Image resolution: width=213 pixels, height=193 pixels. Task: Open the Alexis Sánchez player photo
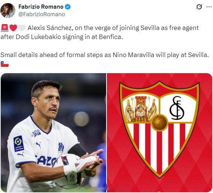[x=53, y=133]
